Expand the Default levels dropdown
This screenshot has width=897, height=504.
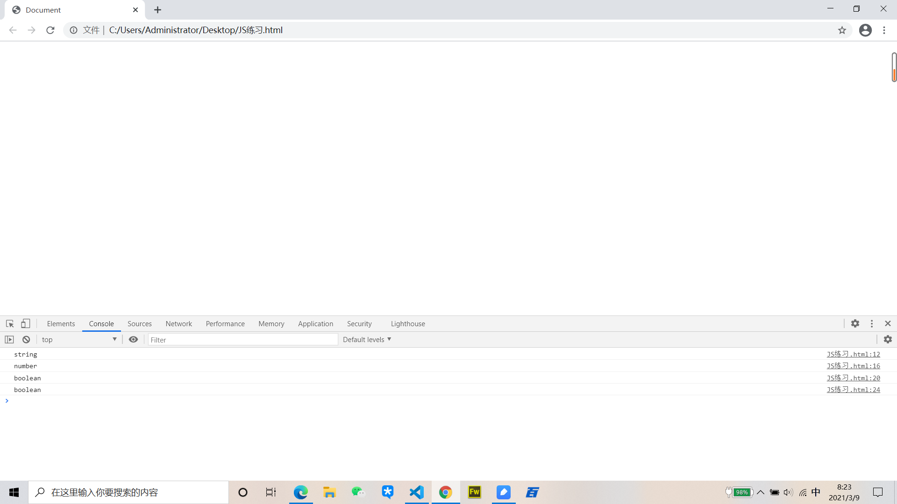(367, 339)
